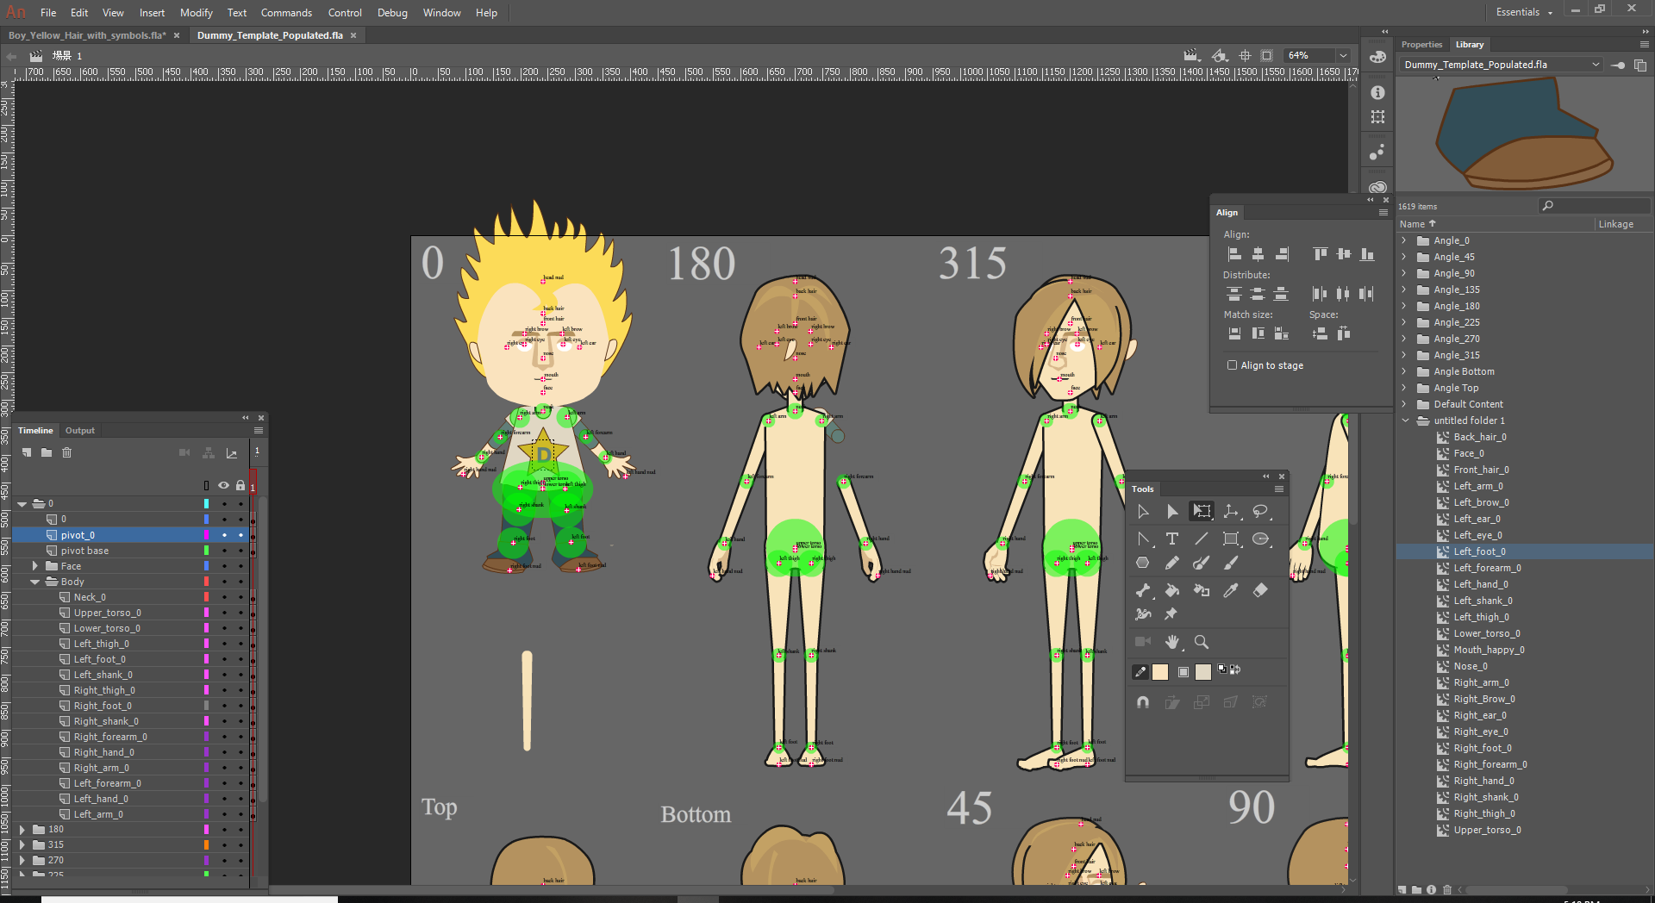Screen dimensions: 1655x903
Task: Toggle all layers outline mode icon
Action: click(206, 485)
